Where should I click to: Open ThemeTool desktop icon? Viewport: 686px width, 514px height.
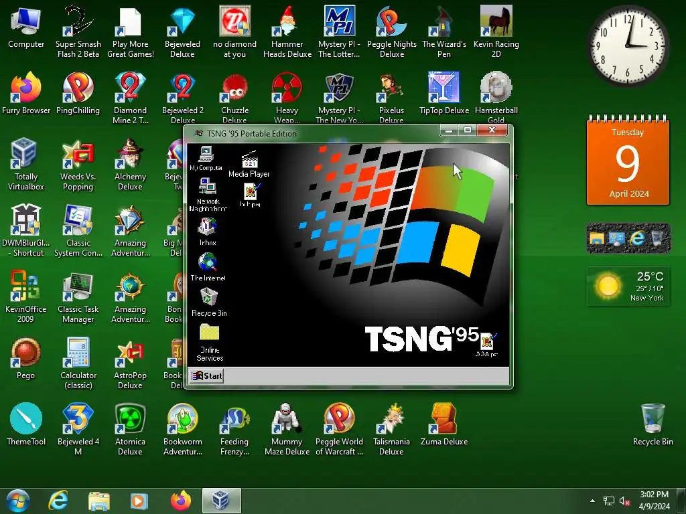pos(26,425)
